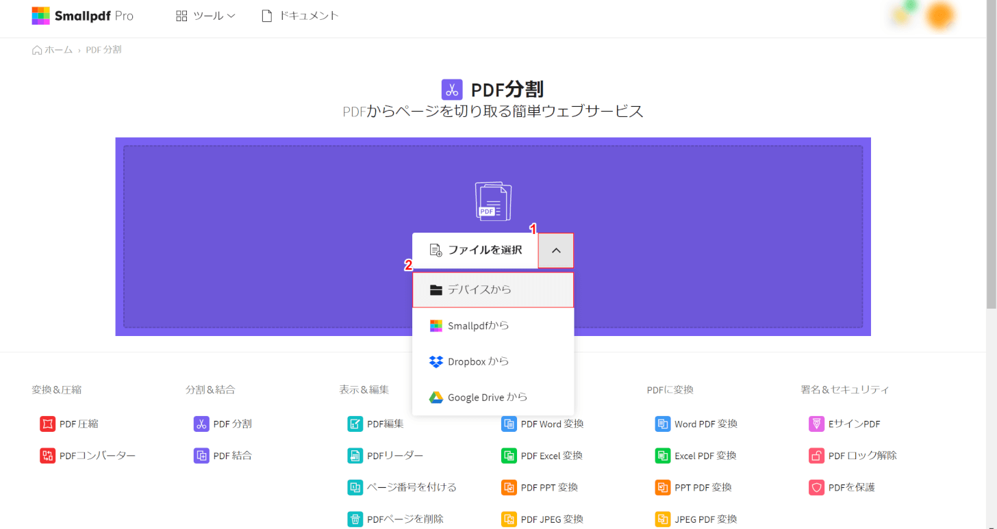
Task: Select Dropbox から option
Action: (x=493, y=361)
